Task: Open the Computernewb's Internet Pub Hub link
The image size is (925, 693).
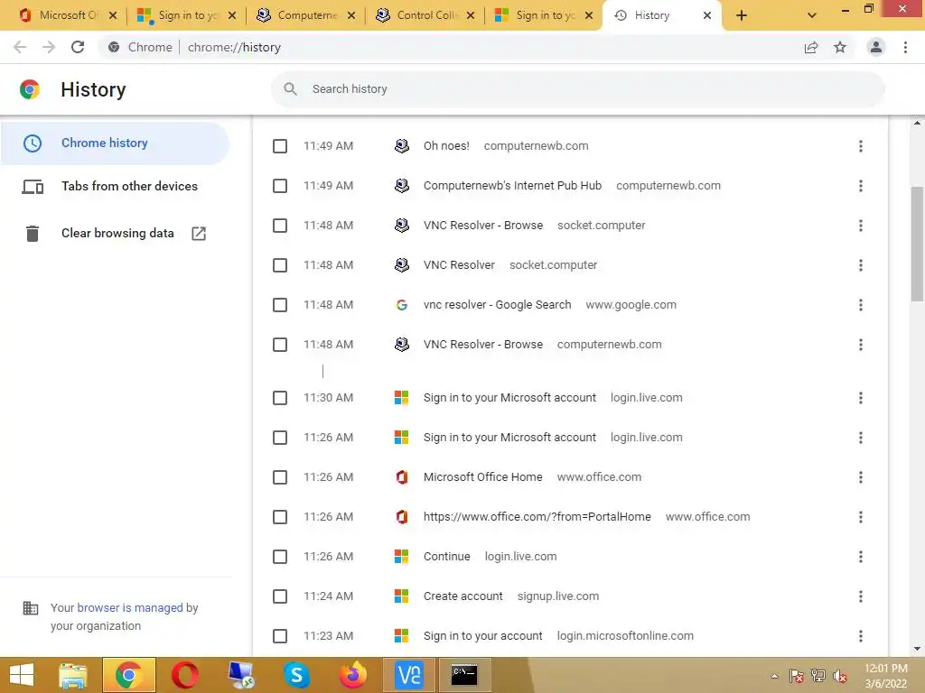Action: click(513, 186)
